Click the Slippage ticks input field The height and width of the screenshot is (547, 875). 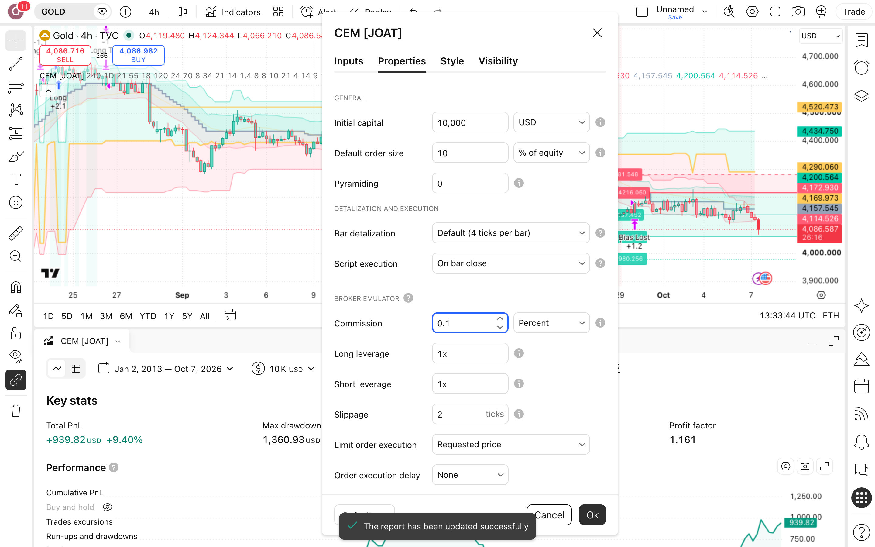pyautogui.click(x=470, y=414)
